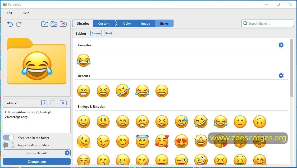Open the Edit menu
297x168 pixels.
tap(10, 13)
